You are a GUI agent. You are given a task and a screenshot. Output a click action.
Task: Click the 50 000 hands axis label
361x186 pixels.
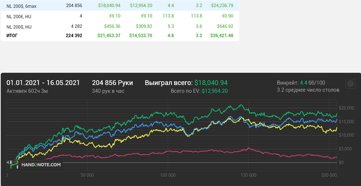pyautogui.click(x=88, y=175)
